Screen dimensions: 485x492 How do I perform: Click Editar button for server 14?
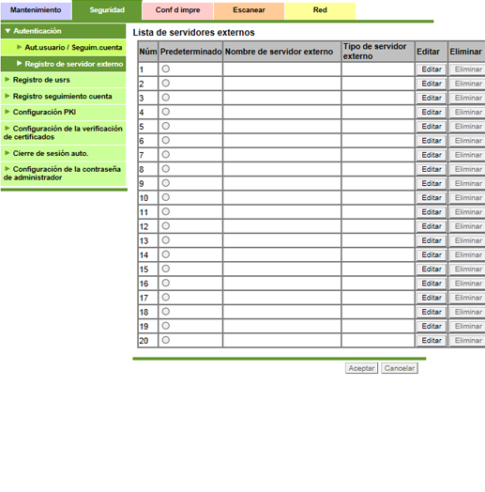pos(432,254)
